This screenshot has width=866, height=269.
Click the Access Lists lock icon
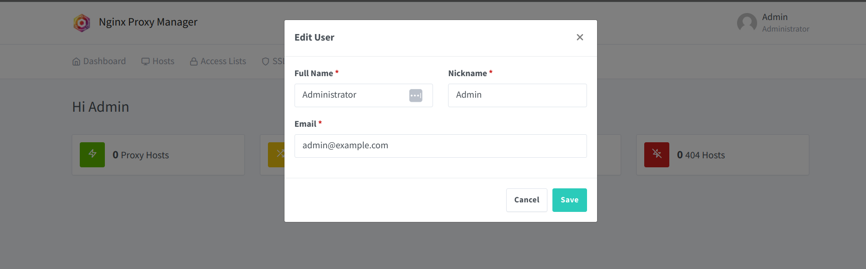[x=194, y=62]
